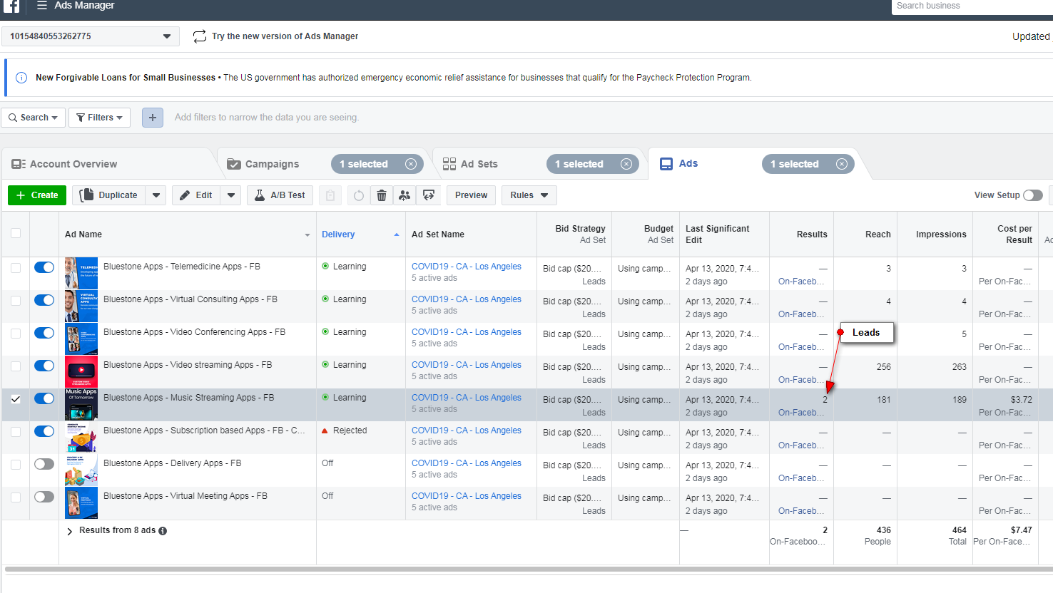1053x593 pixels.
Task: Click the trash delete icon in toolbar
Action: click(x=382, y=195)
